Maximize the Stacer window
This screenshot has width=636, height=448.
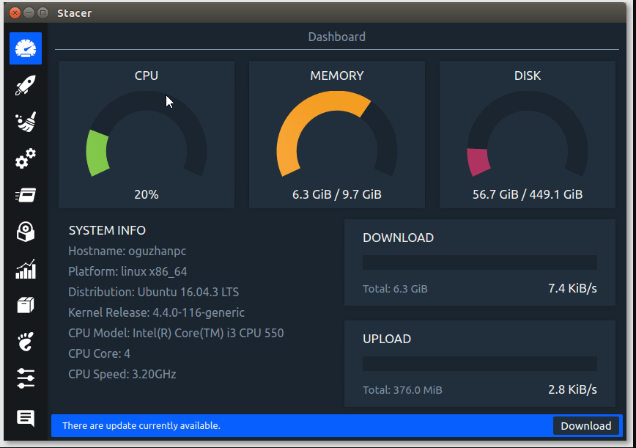(42, 13)
